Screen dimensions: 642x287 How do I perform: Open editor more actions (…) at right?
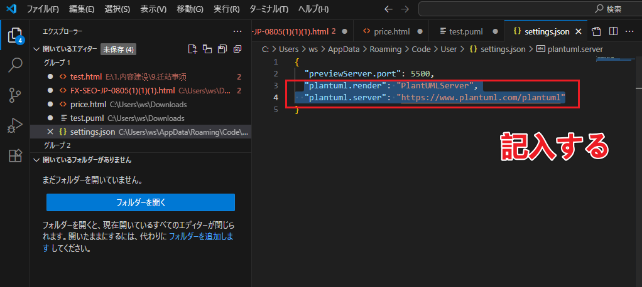click(x=629, y=31)
